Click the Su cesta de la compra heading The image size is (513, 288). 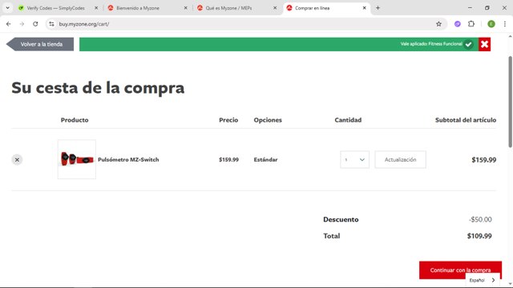click(x=98, y=87)
